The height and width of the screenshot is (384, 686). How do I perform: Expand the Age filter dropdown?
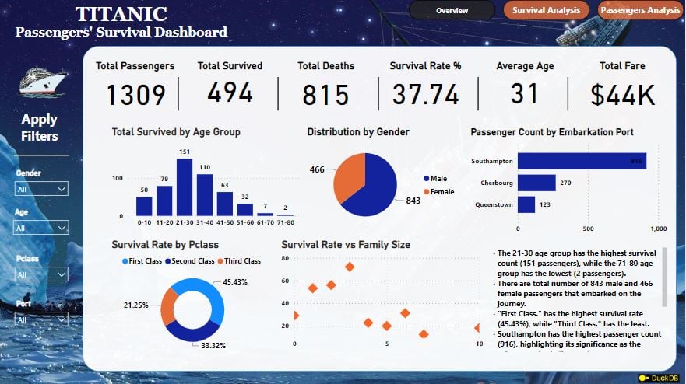pos(41,228)
